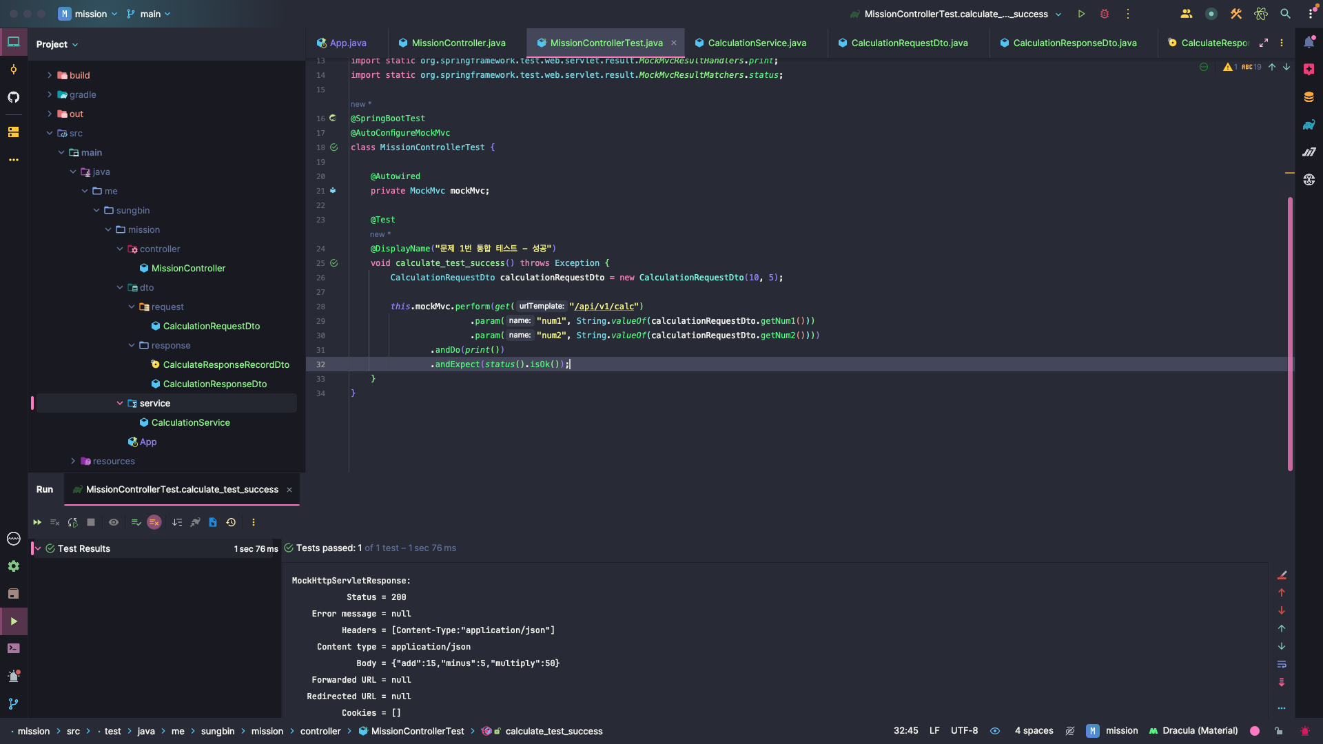Open Project view mode dropdown
Image resolution: width=1323 pixels, height=744 pixels.
tap(57, 44)
